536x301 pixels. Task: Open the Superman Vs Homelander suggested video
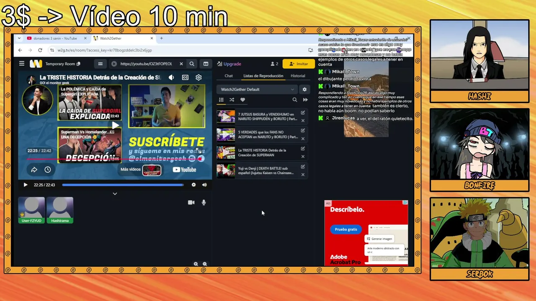90,145
